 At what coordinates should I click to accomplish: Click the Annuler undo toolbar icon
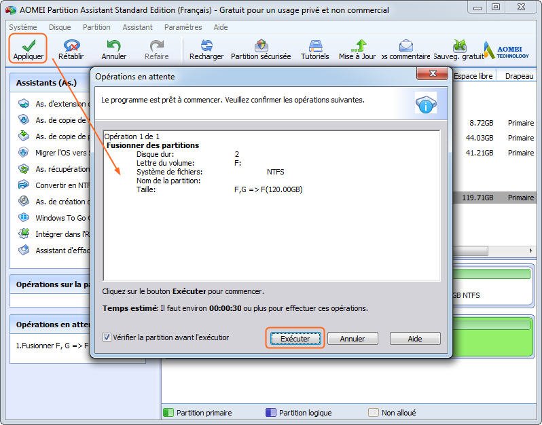pyautogui.click(x=113, y=45)
